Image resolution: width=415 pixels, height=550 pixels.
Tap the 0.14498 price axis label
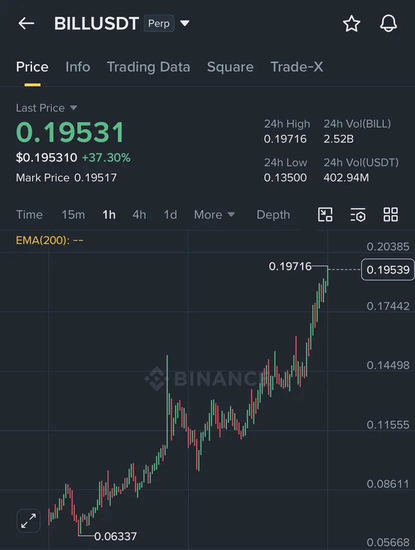tap(388, 365)
